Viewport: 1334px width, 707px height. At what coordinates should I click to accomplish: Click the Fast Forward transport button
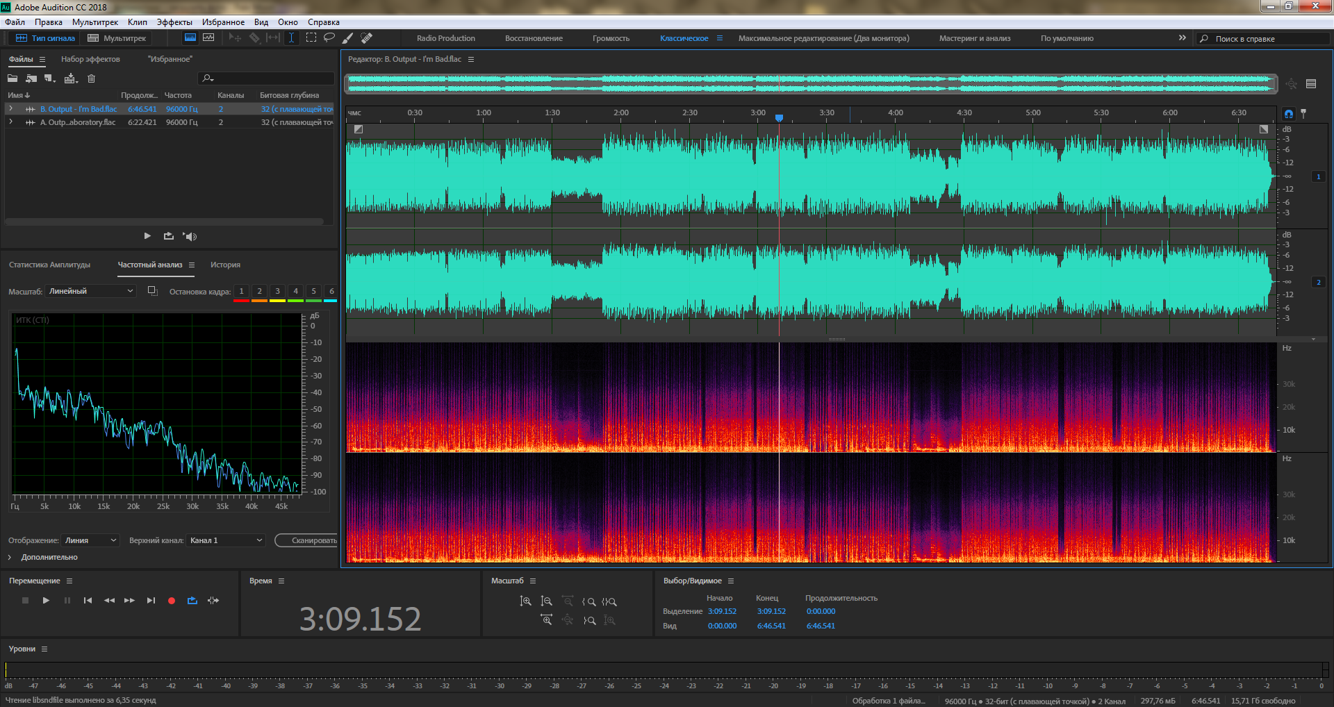pos(129,600)
